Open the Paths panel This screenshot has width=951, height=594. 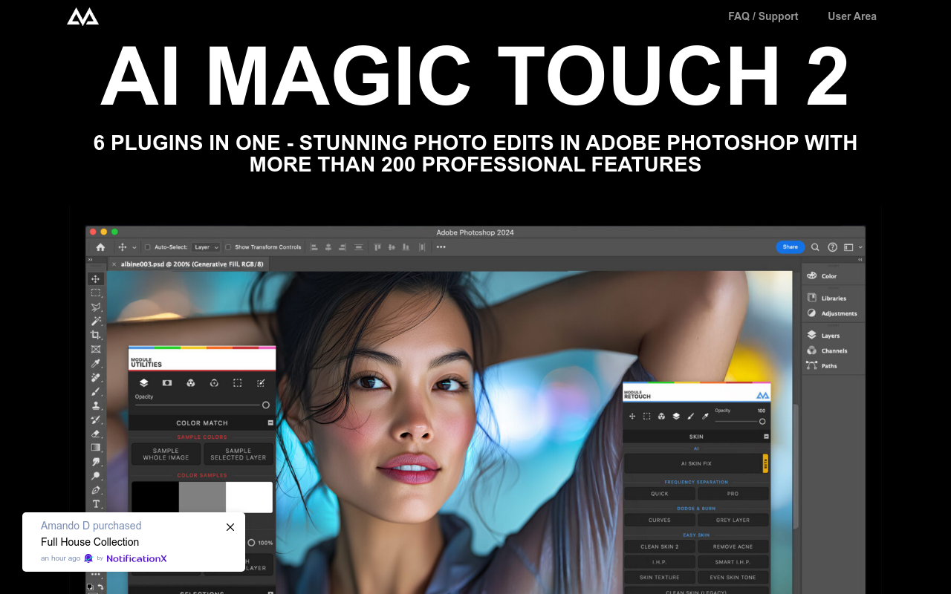click(822, 365)
